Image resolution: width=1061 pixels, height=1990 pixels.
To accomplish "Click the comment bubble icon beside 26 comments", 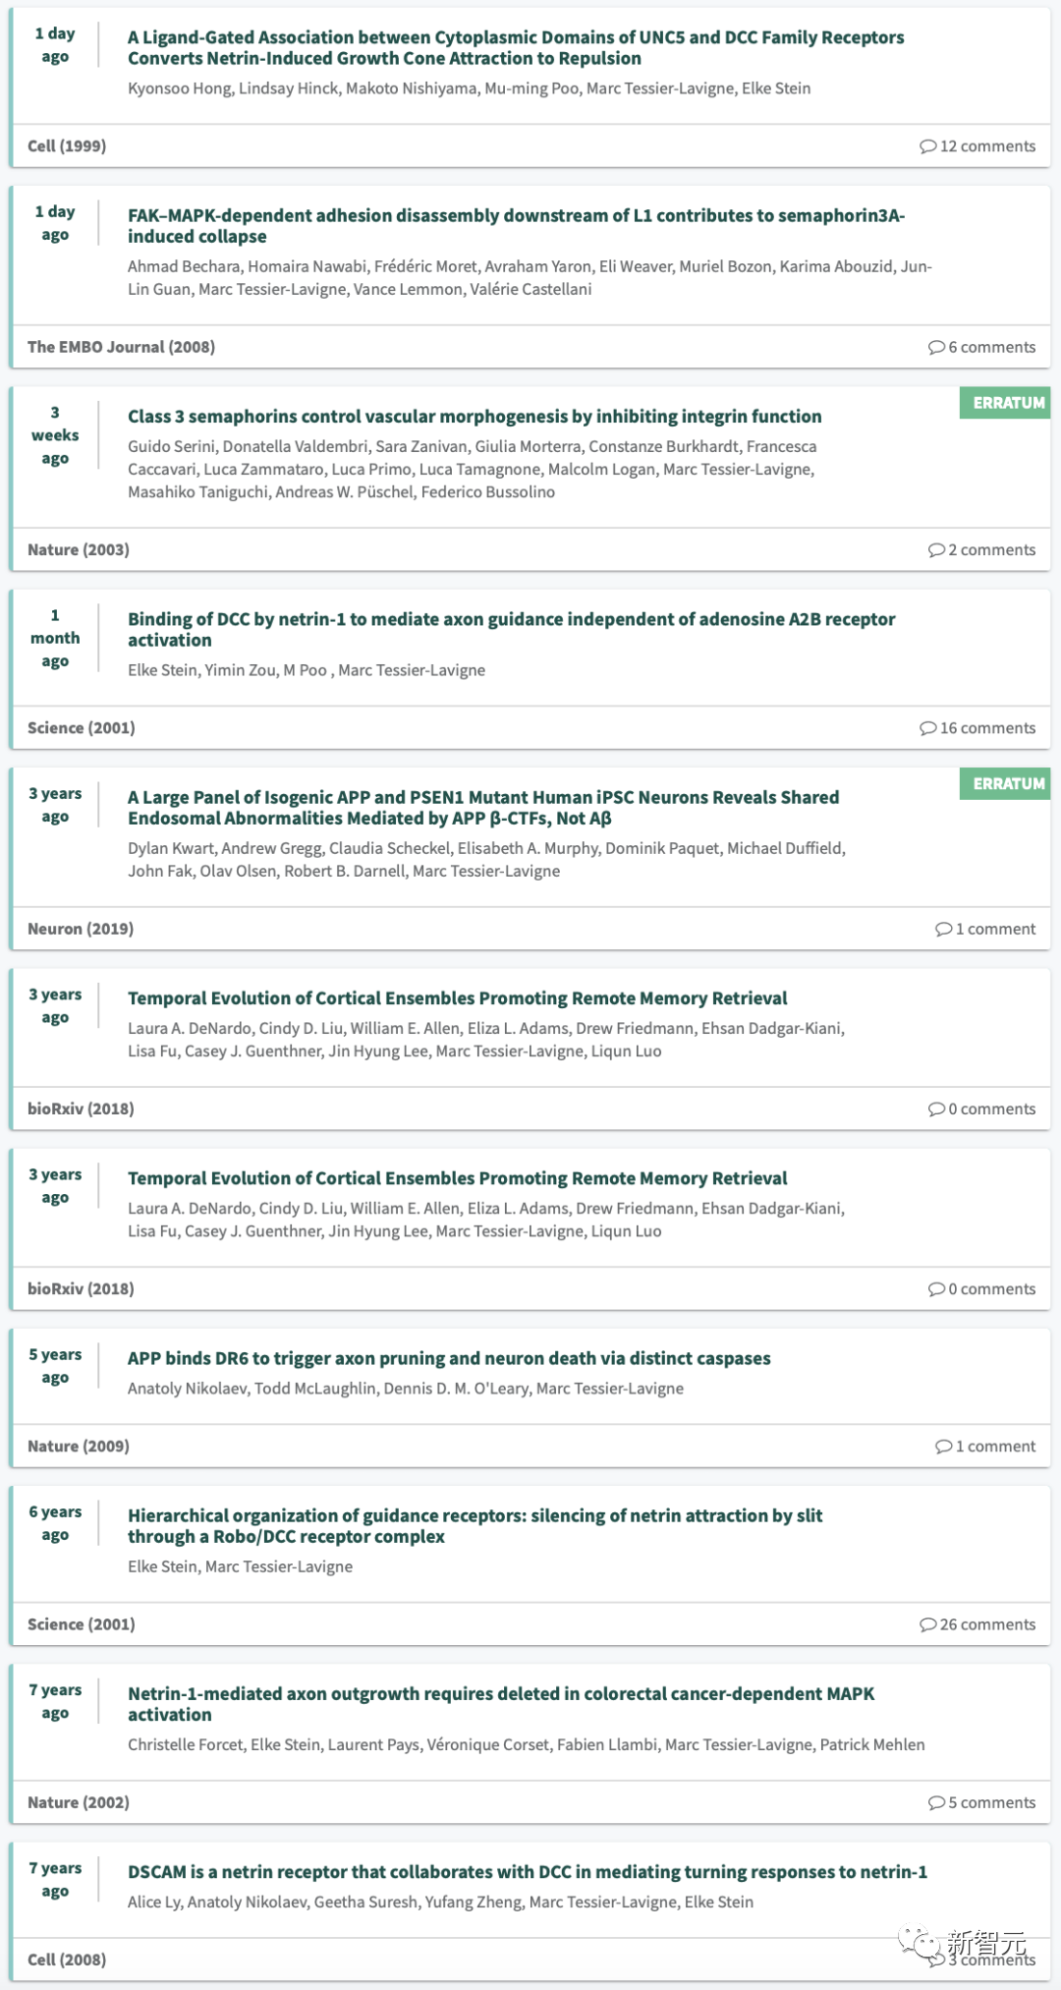I will point(927,1624).
